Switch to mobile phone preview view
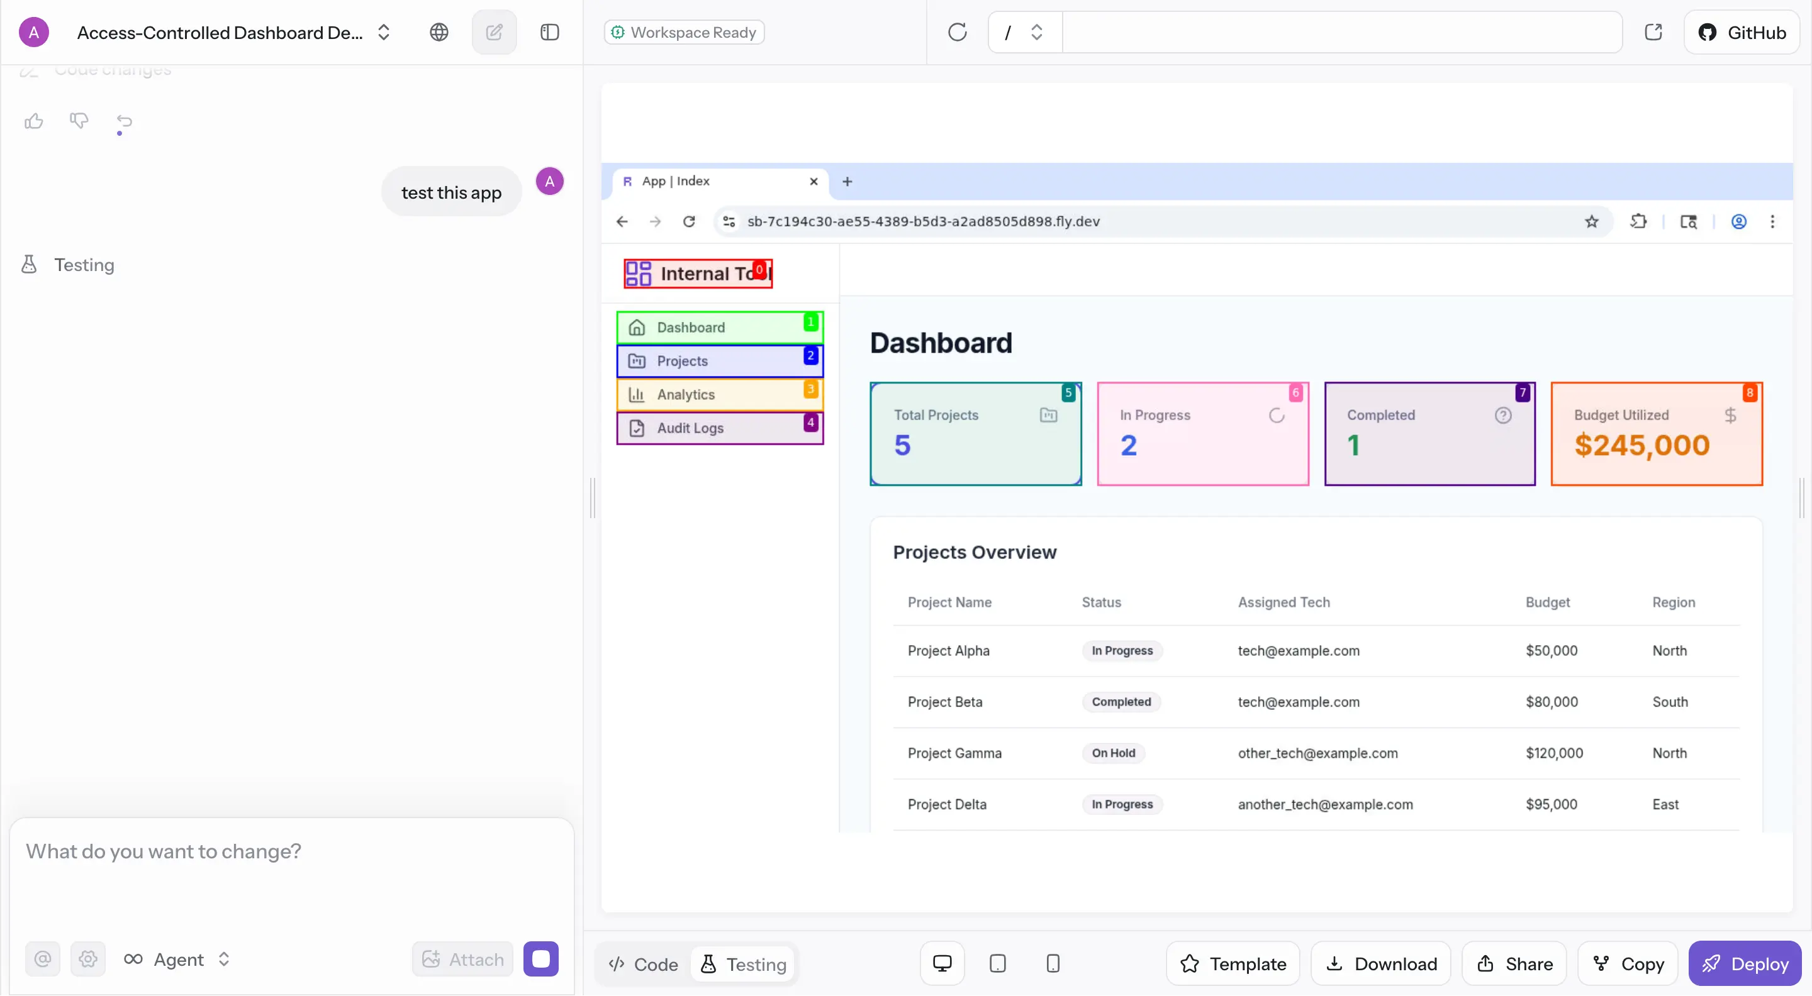The height and width of the screenshot is (996, 1812). click(x=1053, y=963)
